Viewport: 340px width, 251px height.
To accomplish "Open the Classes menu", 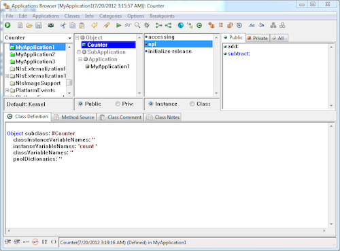I will click(x=72, y=16).
